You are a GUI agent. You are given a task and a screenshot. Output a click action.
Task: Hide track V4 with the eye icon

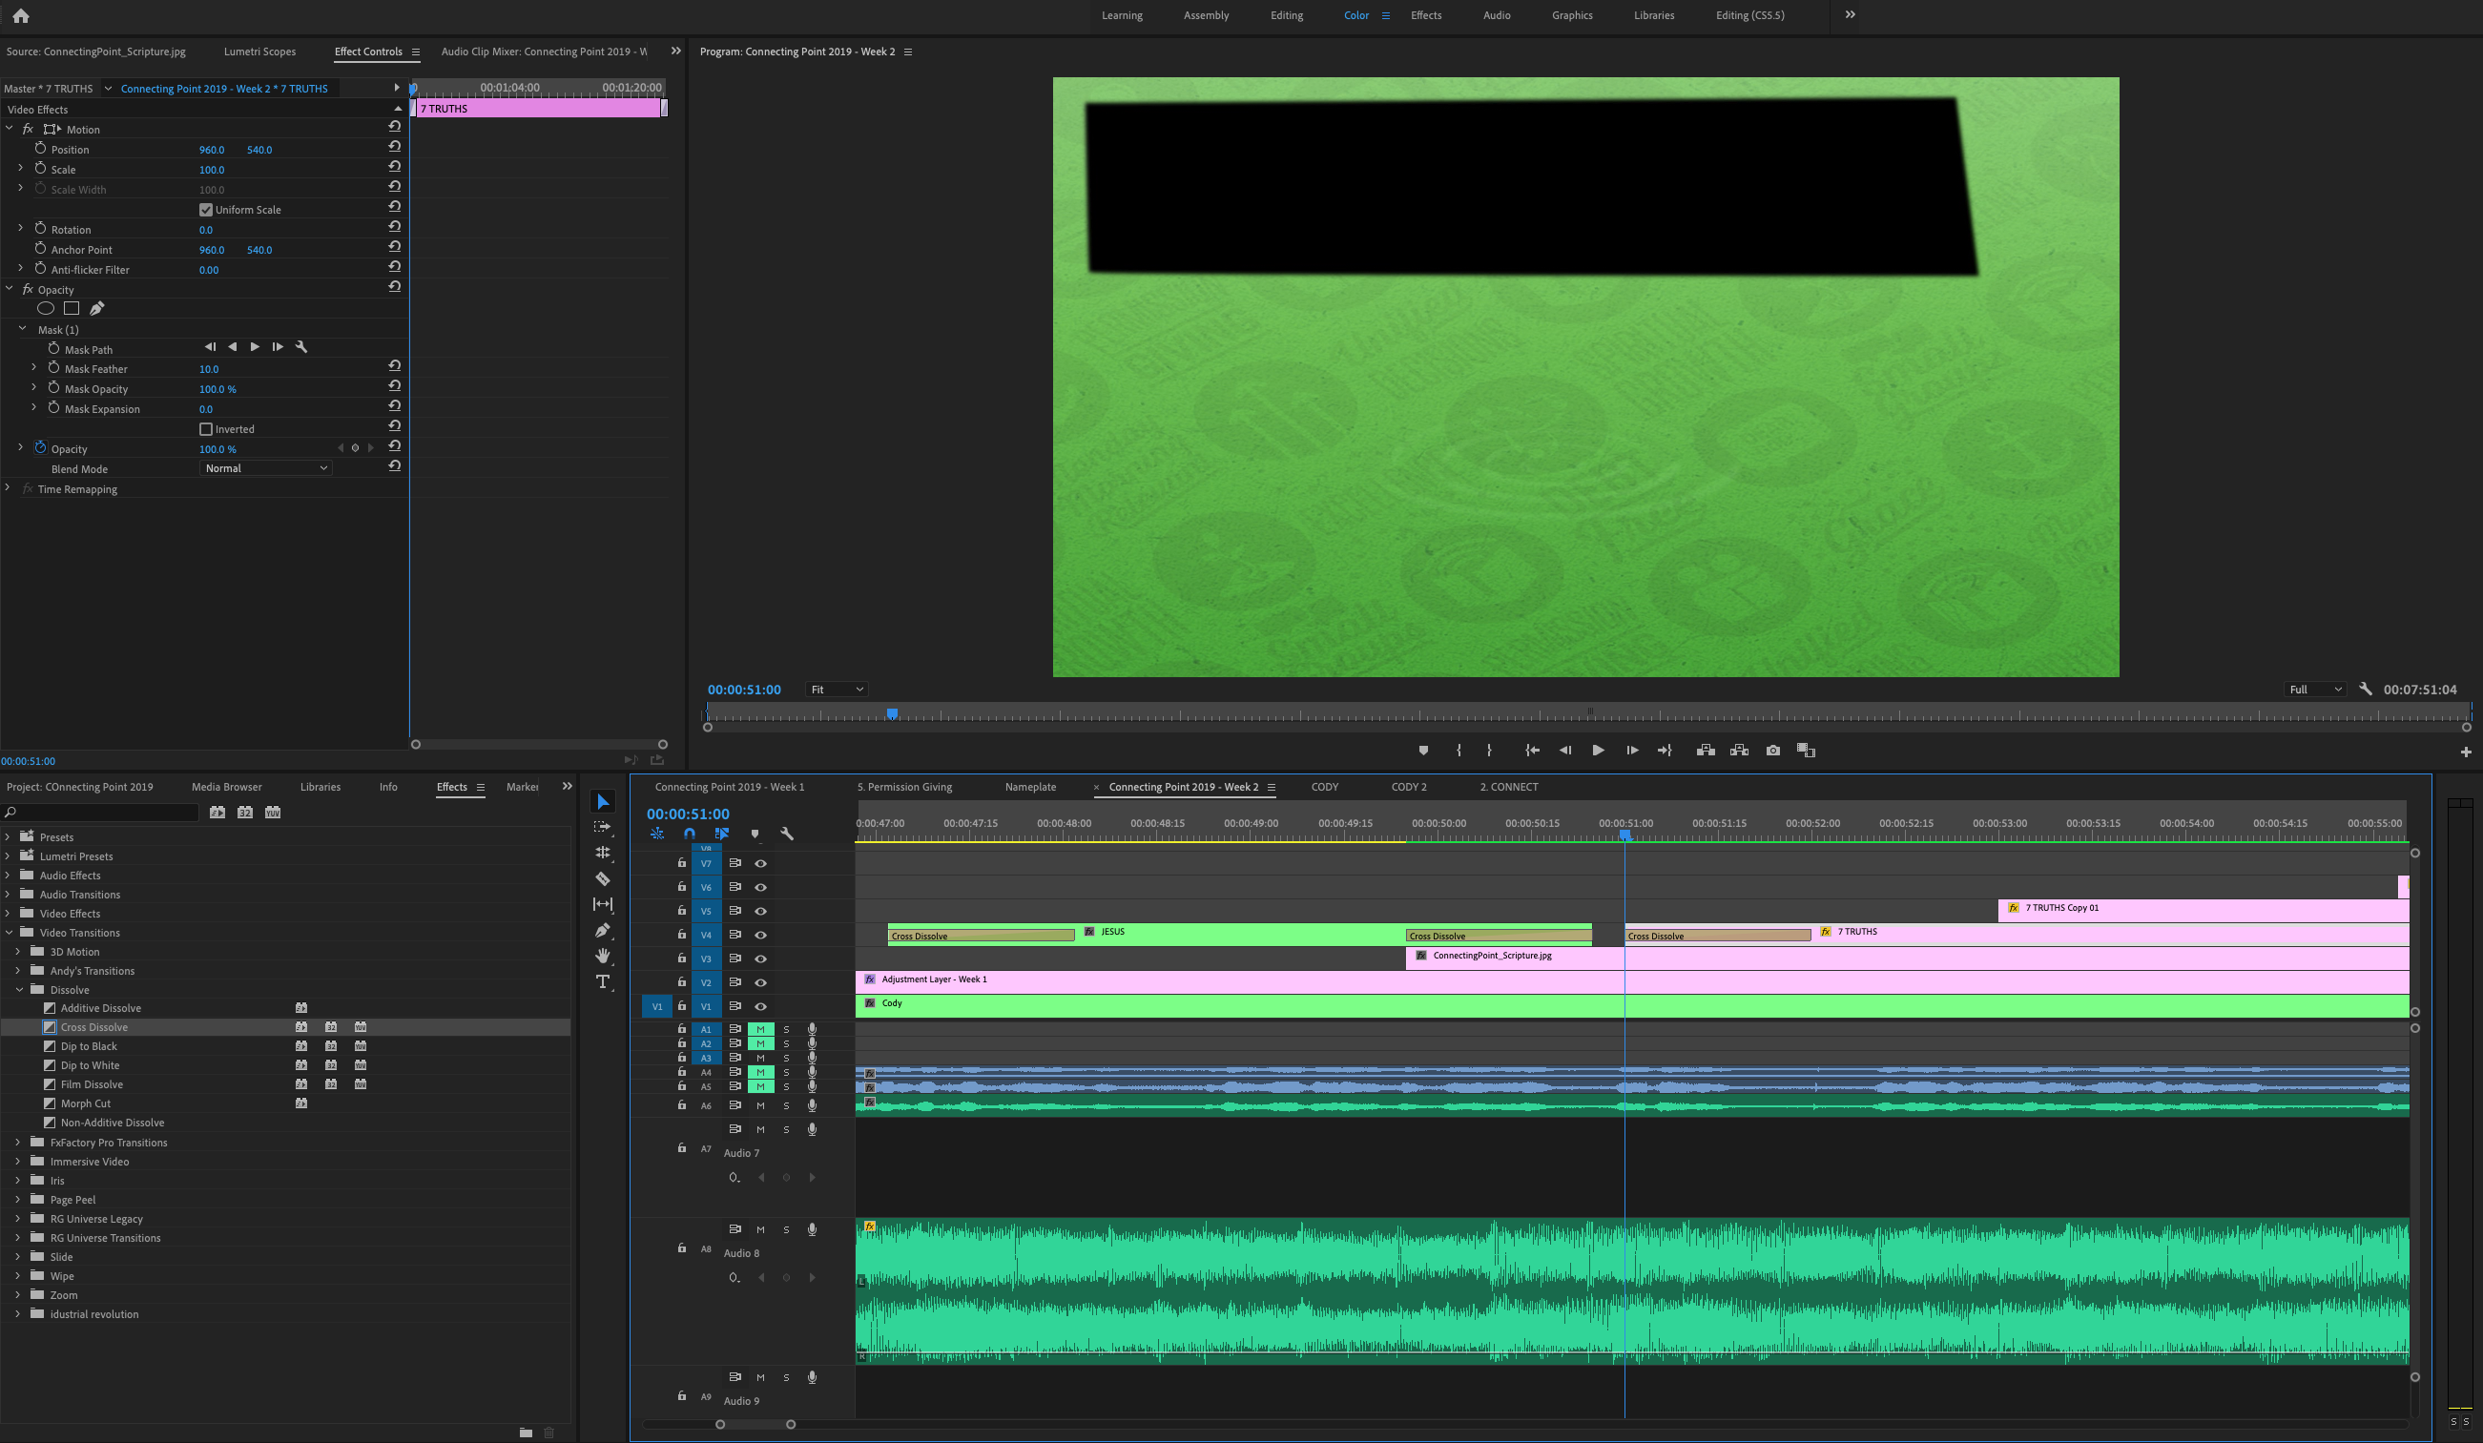[759, 935]
